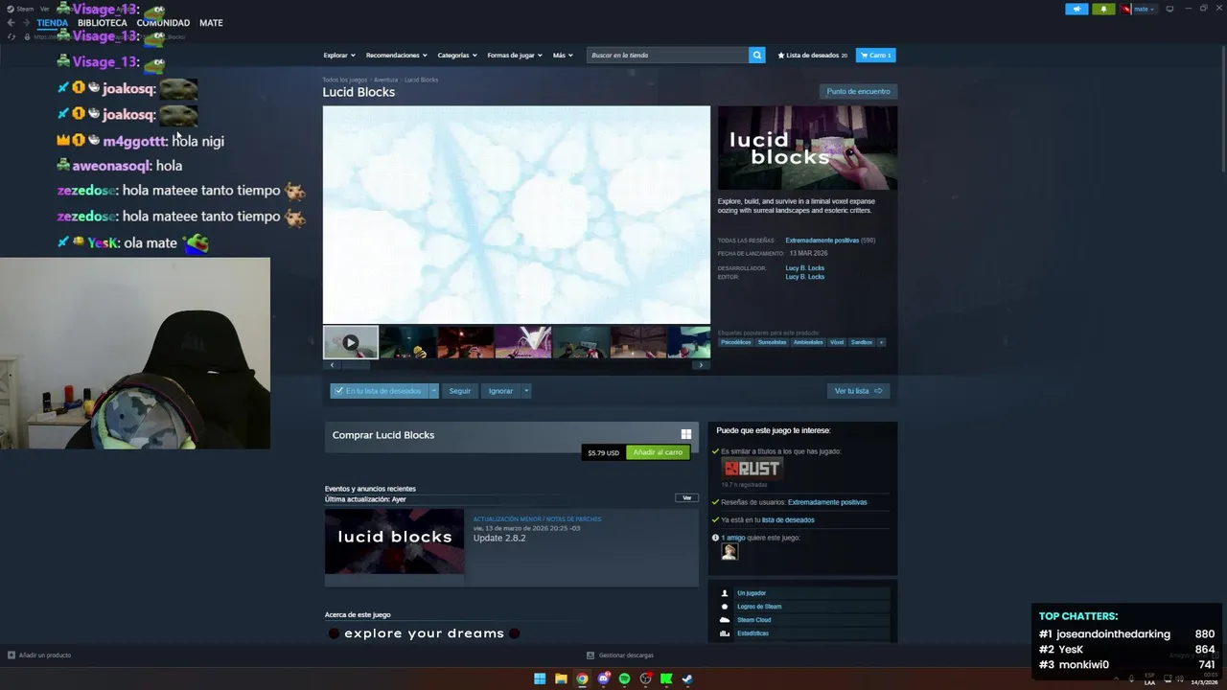The image size is (1227, 690).
Task: Open the Carro shopping cart button
Action: point(875,55)
